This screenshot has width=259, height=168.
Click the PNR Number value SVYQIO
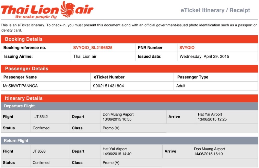coord(187,48)
